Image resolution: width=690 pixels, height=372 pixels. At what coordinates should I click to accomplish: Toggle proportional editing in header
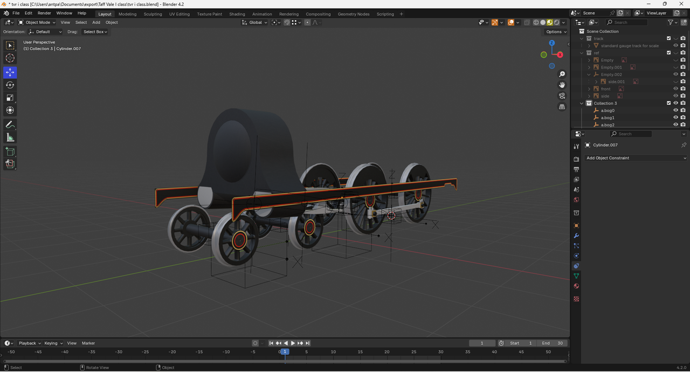(x=307, y=22)
